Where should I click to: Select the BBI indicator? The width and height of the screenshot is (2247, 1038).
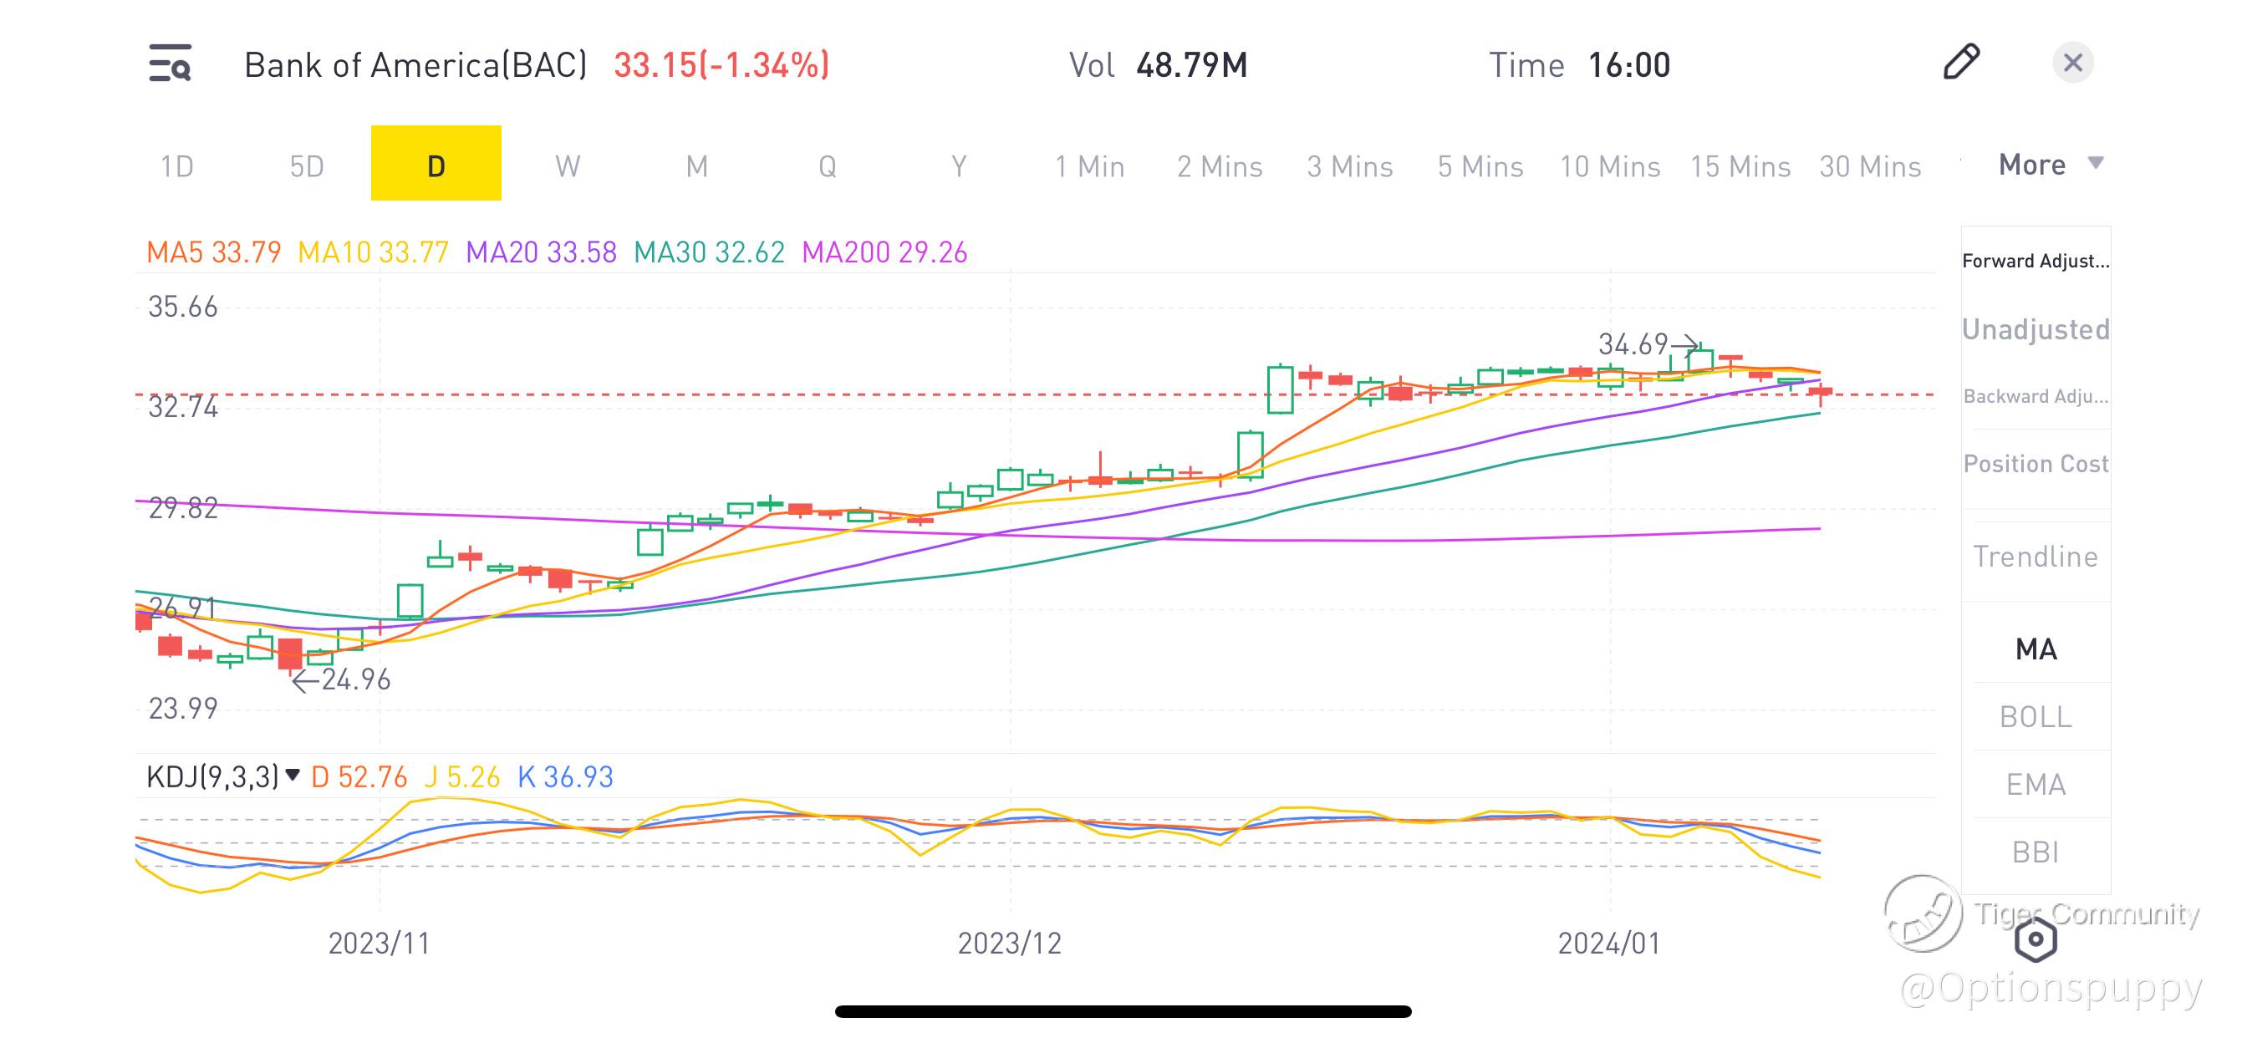pos(2035,852)
